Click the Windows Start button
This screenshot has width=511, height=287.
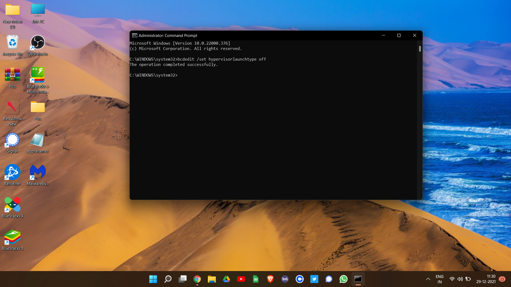(x=153, y=279)
